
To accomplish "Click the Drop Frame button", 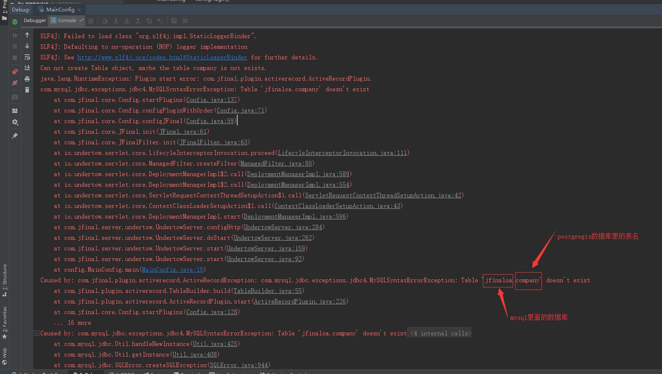I will tap(149, 21).
